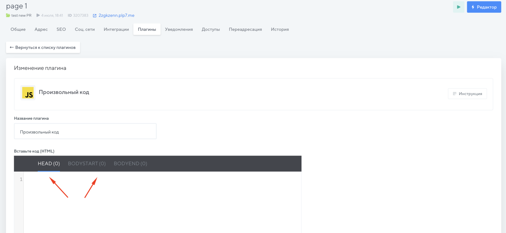
Task: Go back via Вернуться к списку плагинов
Action: coord(43,47)
